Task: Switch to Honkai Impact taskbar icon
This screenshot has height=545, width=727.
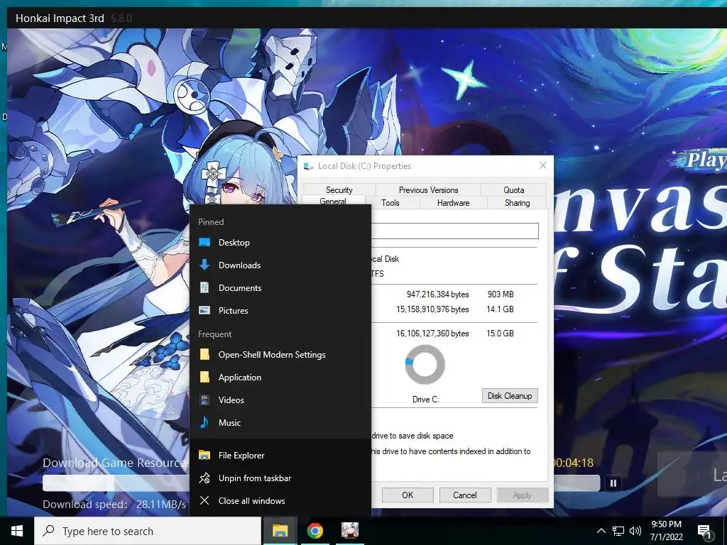Action: coord(349,531)
